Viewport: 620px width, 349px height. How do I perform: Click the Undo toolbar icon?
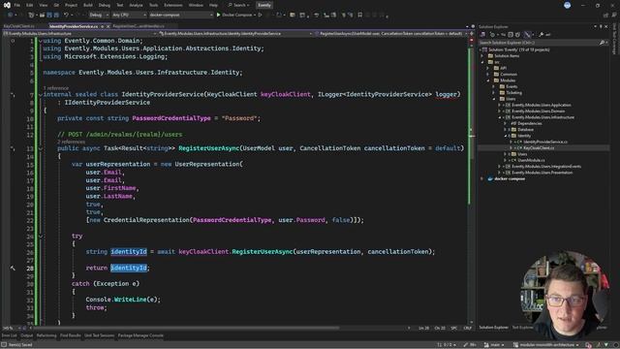pyautogui.click(x=66, y=16)
